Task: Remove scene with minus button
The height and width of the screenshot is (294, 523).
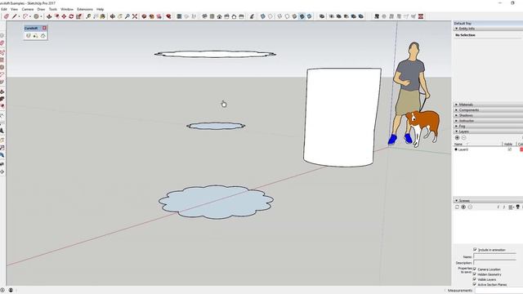Action: (x=470, y=207)
